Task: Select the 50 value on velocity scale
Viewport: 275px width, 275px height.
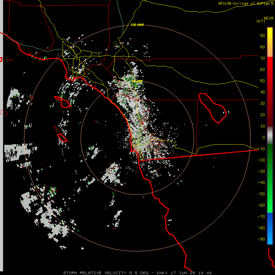Action: coord(262,81)
